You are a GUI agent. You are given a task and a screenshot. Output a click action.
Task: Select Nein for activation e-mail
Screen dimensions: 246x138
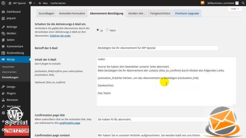coord(107,30)
